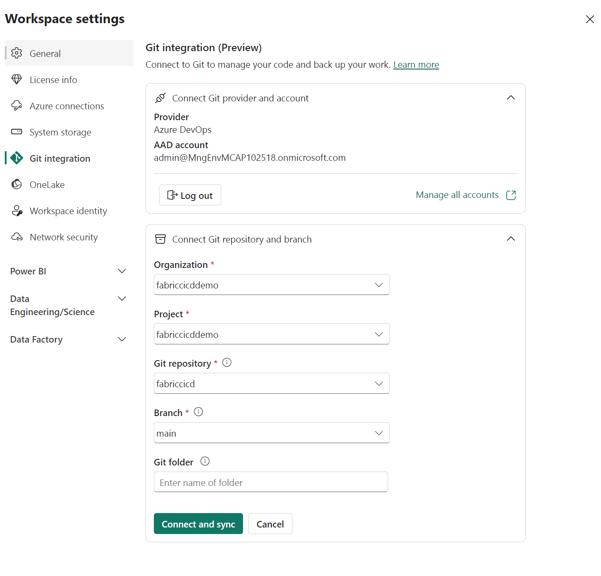Image resolution: width=601 pixels, height=576 pixels.
Task: Click the info icon next to Git folder
Action: coord(205,461)
